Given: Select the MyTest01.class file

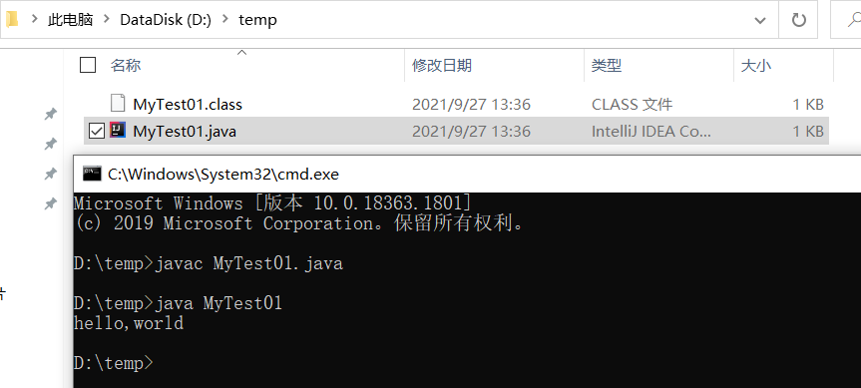Looking at the screenshot, I should pyautogui.click(x=456, y=104).
